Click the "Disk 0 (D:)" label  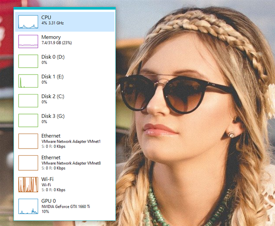(x=53, y=57)
